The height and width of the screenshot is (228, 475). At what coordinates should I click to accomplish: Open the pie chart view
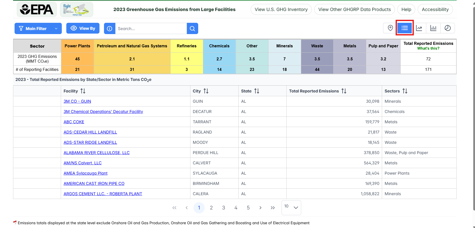pos(447,28)
